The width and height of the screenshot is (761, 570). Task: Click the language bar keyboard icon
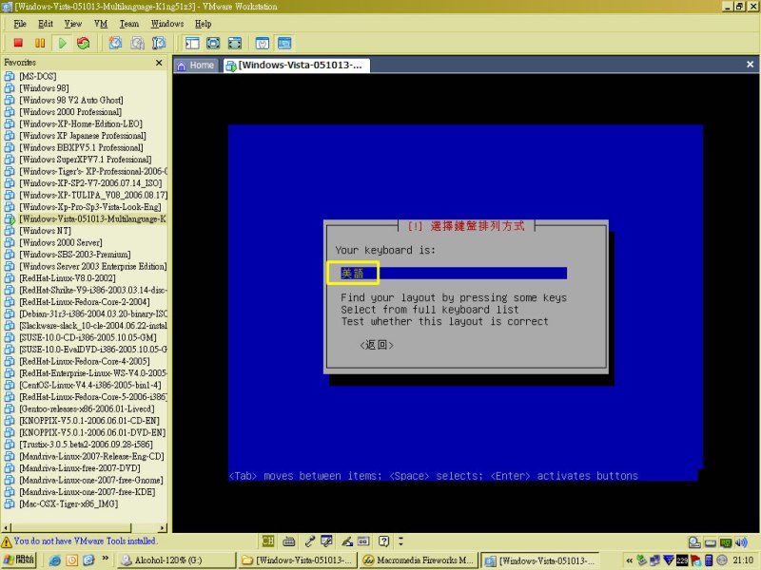tap(289, 541)
